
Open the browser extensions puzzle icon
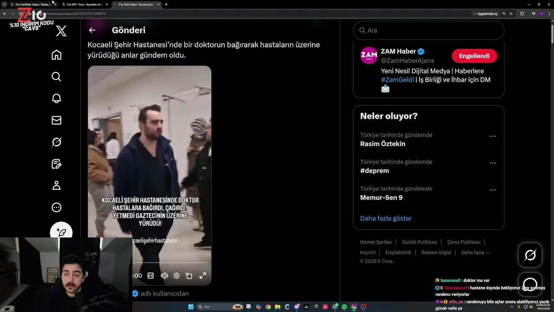pos(522,13)
